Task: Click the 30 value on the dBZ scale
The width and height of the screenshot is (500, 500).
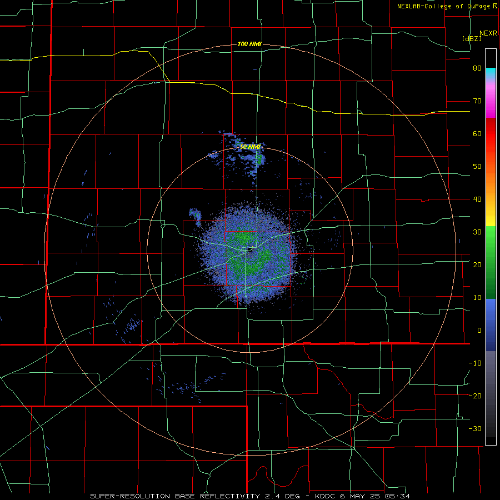Action: tap(477, 232)
